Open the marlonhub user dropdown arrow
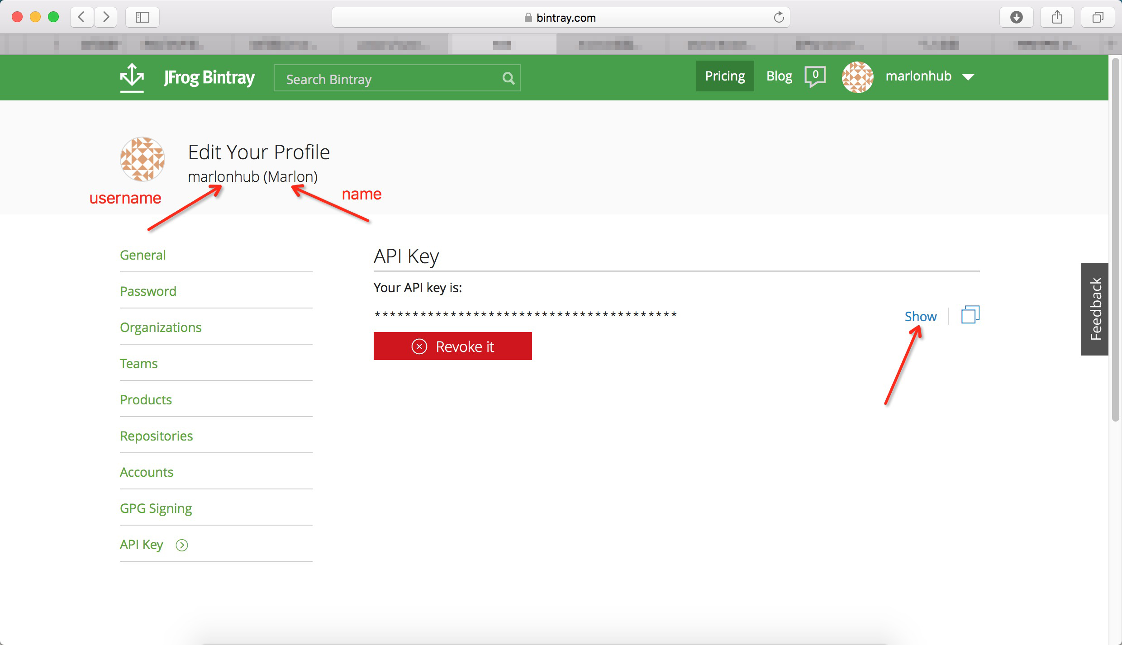 [x=968, y=77]
